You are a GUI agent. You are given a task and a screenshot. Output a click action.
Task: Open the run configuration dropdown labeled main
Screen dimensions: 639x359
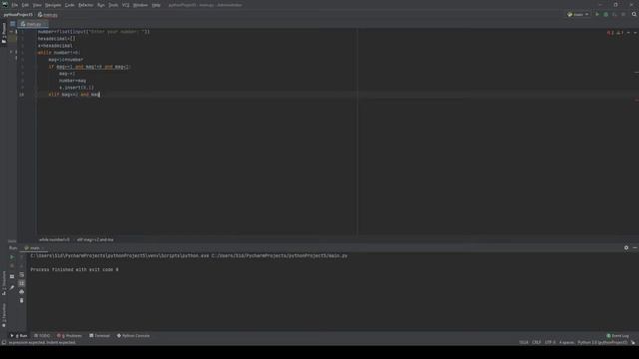click(x=578, y=14)
